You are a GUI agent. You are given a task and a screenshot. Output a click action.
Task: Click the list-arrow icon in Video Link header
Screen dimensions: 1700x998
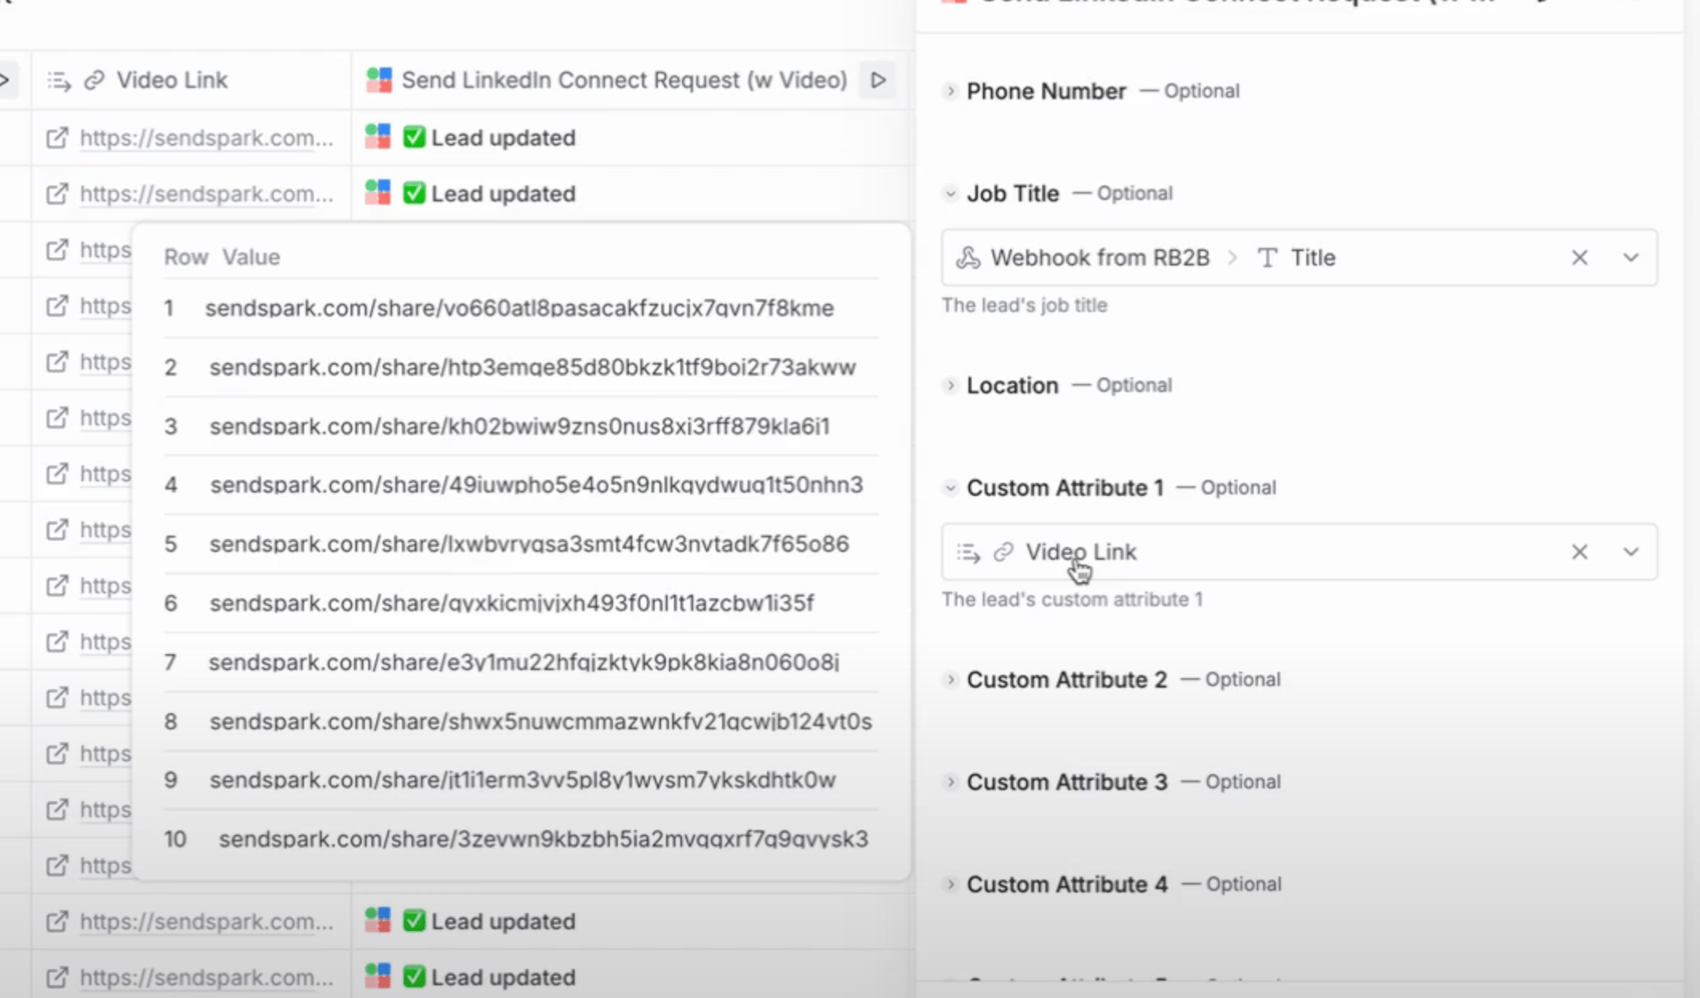click(58, 81)
